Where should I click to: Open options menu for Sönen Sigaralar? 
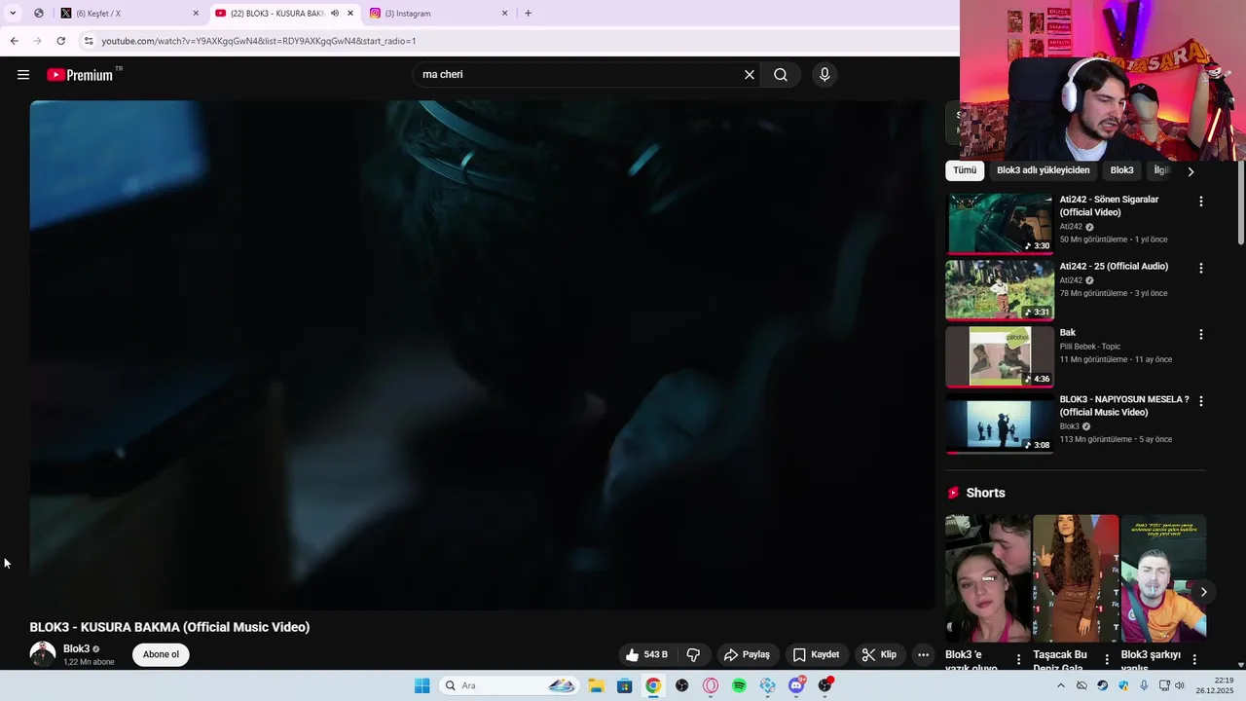tap(1200, 202)
